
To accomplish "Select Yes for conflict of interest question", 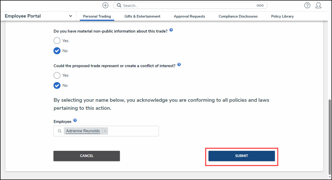I will tap(57, 75).
